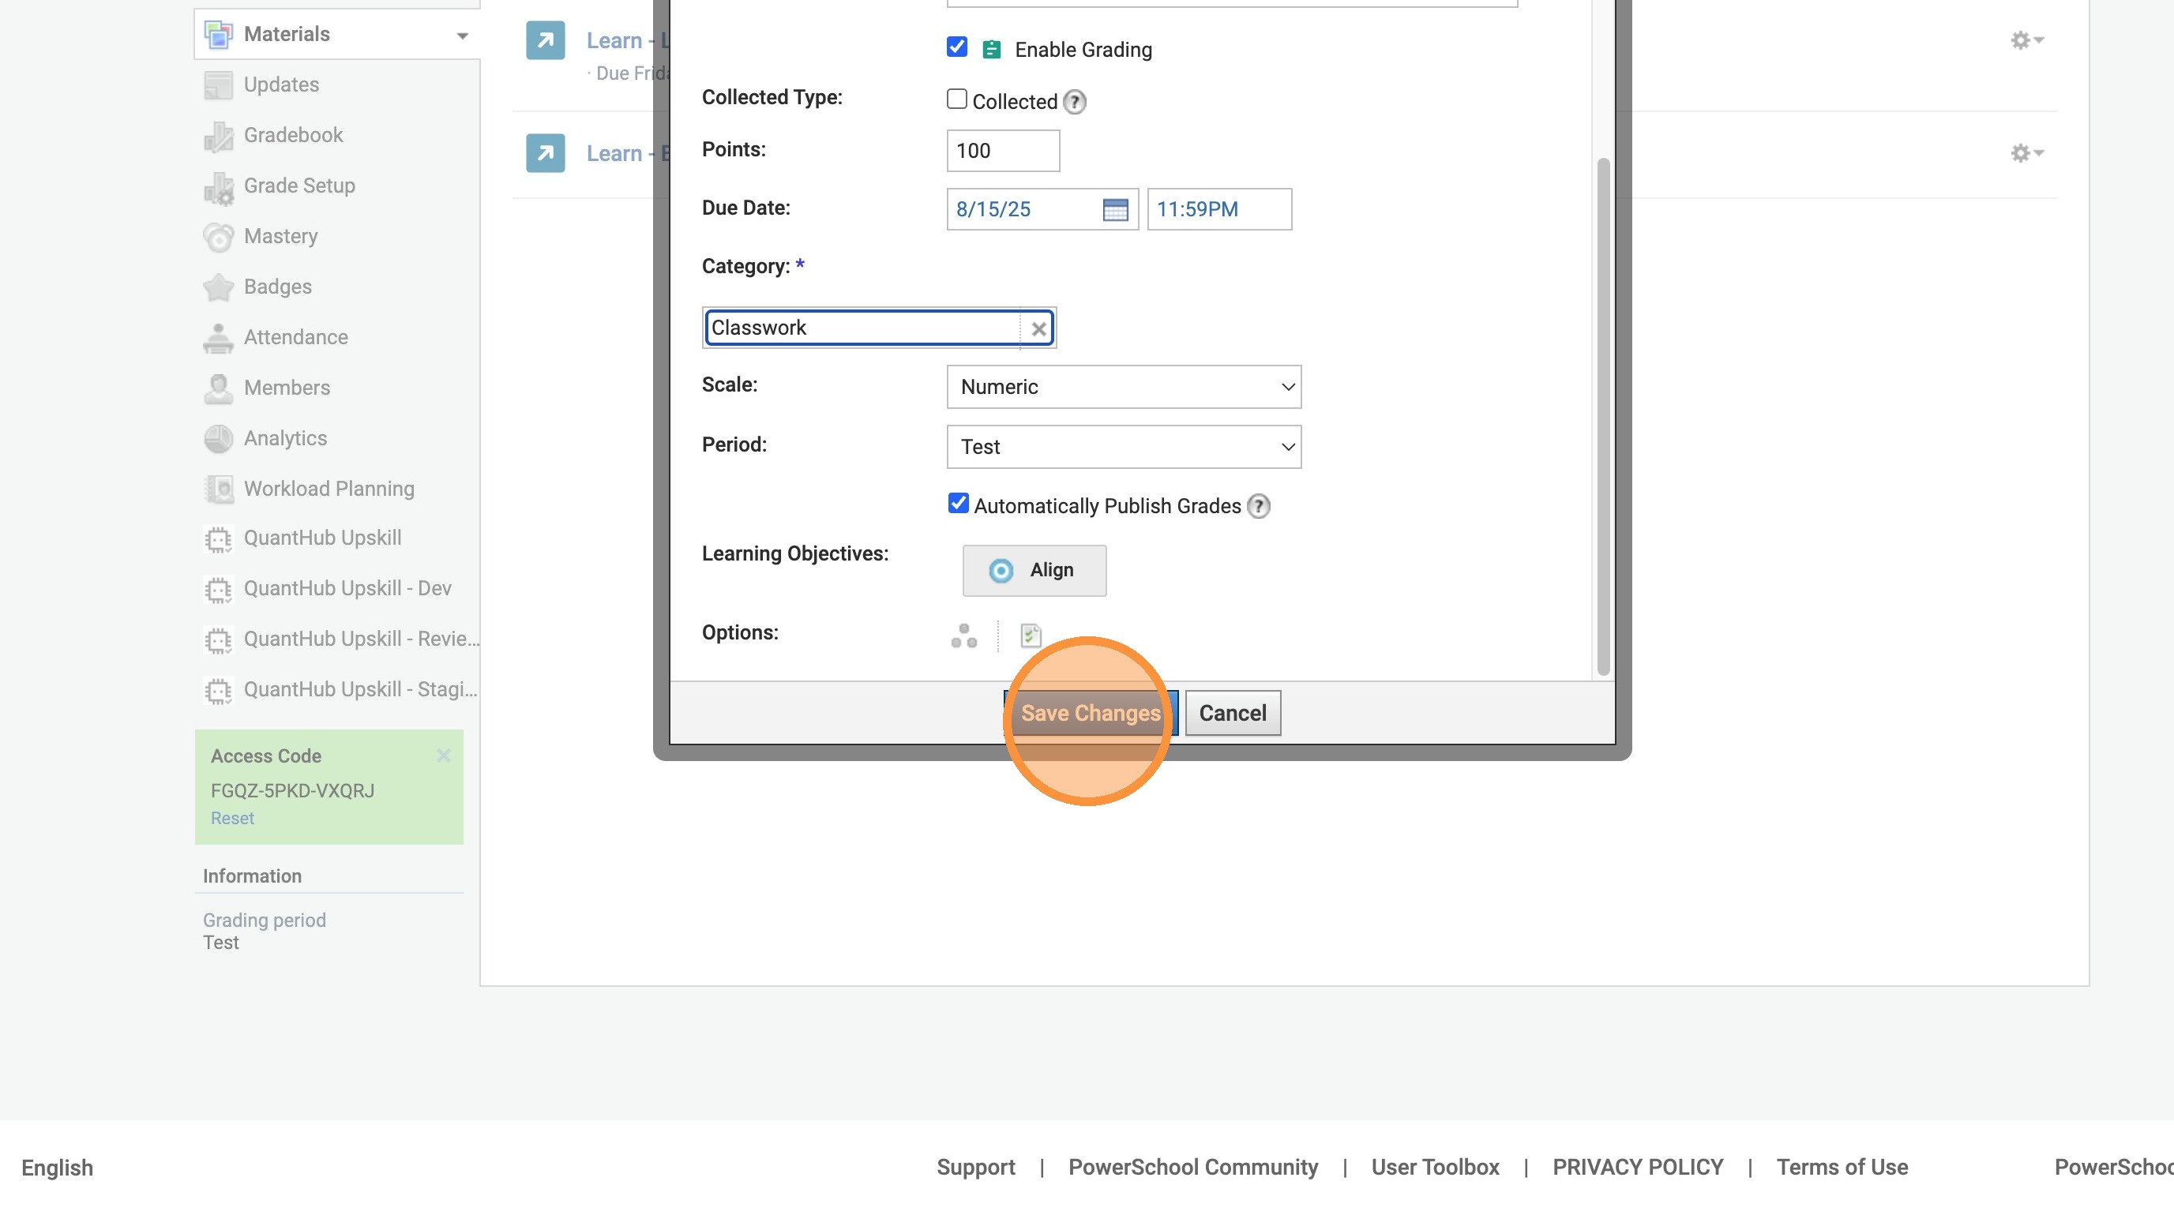Image resolution: width=2174 pixels, height=1215 pixels.
Task: Check the Collected checkbox
Action: (x=956, y=99)
